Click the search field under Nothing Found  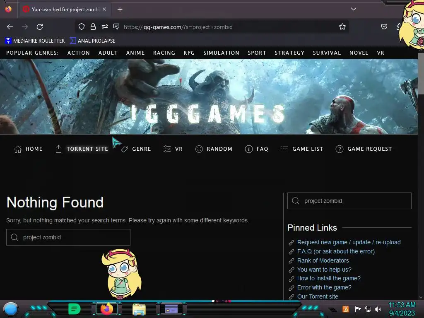(x=68, y=237)
